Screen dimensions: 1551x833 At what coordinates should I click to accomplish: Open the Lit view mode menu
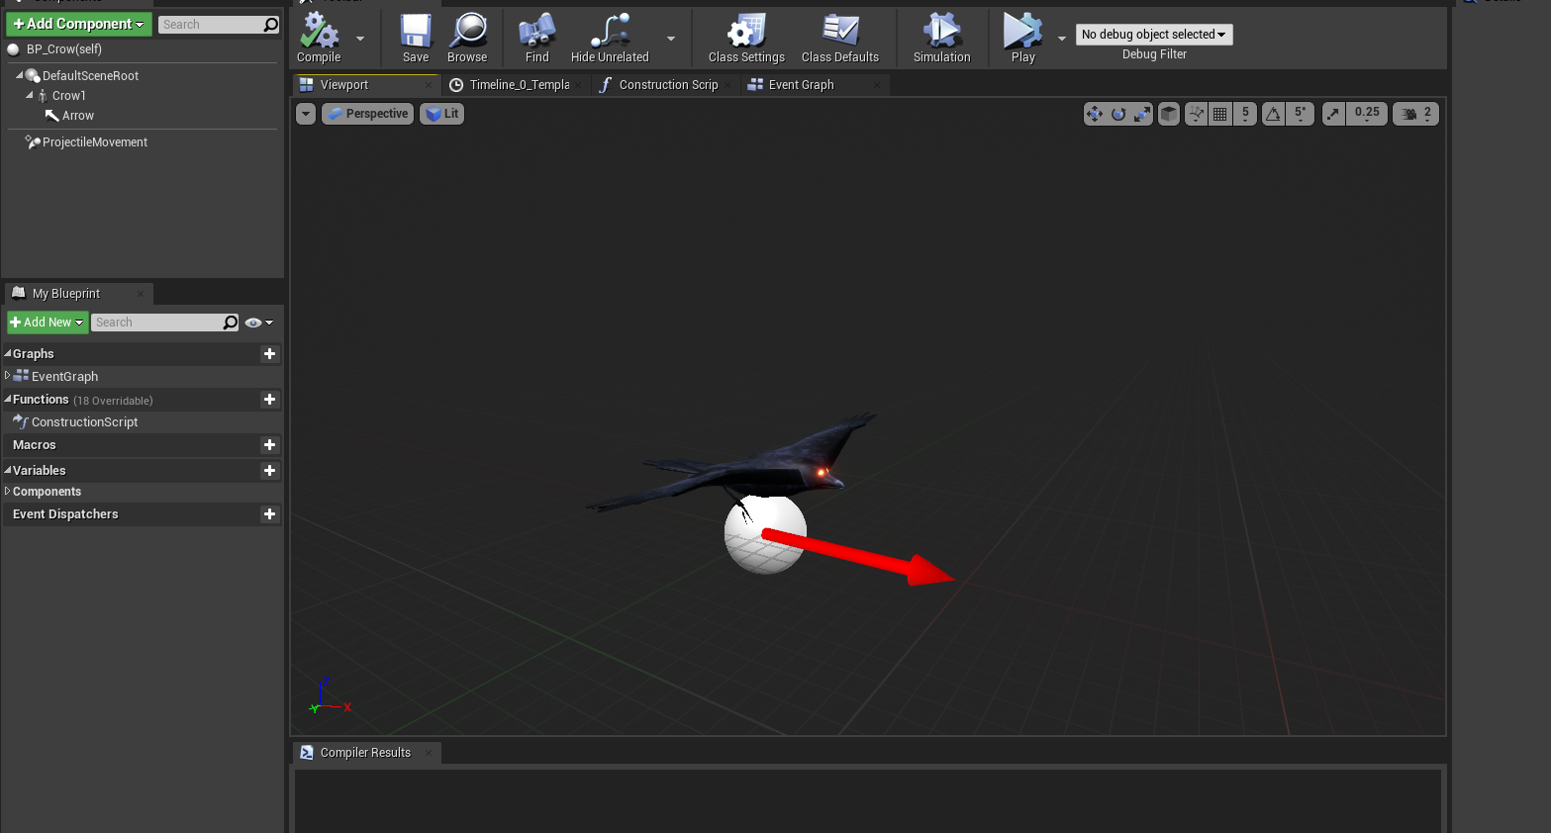(x=442, y=114)
